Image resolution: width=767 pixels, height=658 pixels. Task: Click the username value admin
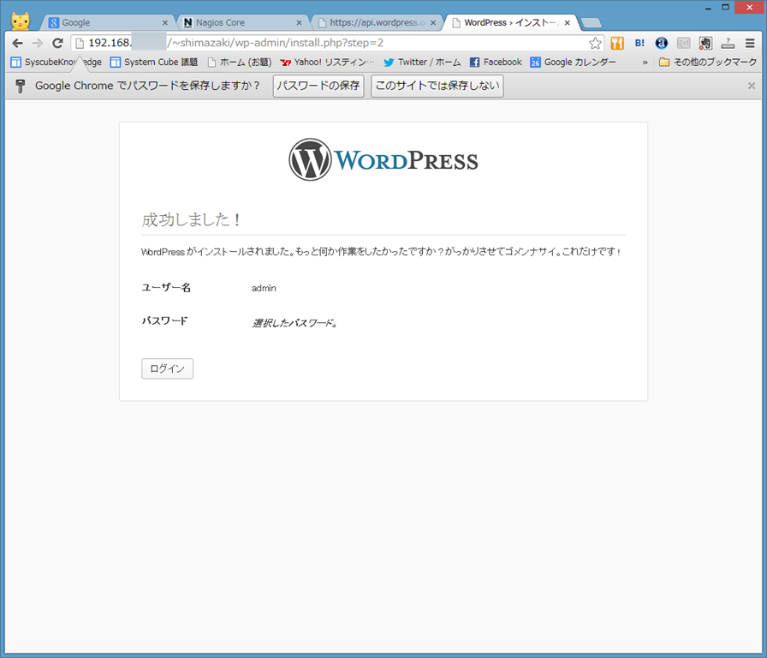click(x=264, y=289)
